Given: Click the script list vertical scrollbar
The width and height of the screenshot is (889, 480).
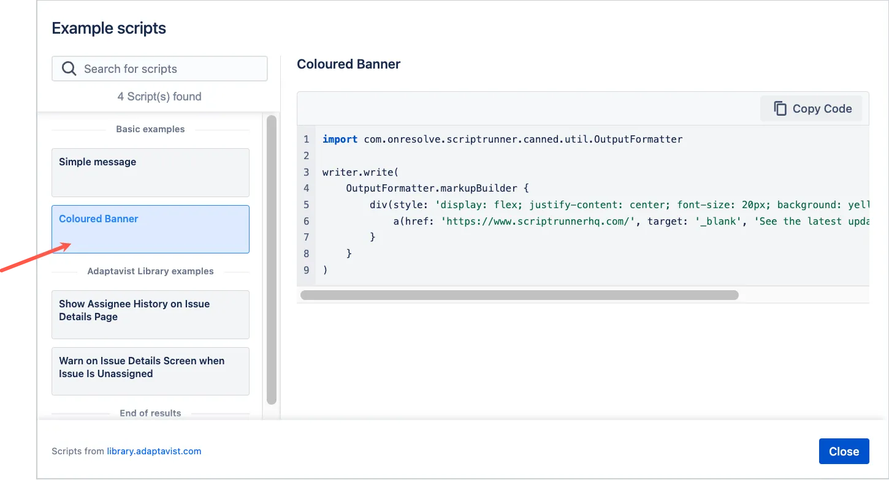Looking at the screenshot, I should click(272, 260).
